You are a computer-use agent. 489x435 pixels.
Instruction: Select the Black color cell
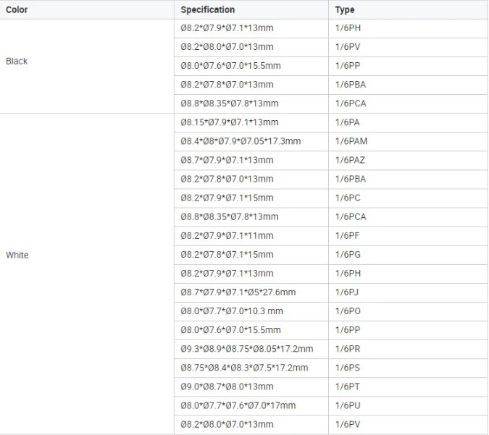coord(17,62)
